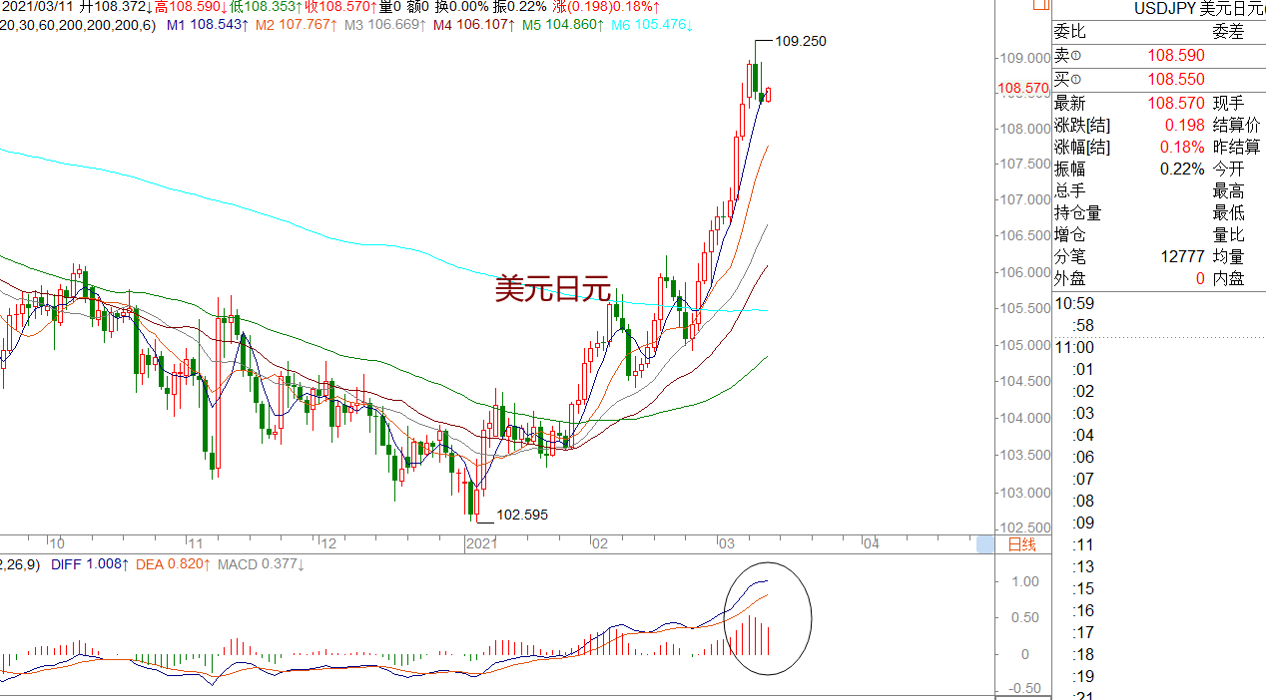Click the 昨结算 label
The width and height of the screenshot is (1266, 700).
pyautogui.click(x=1237, y=148)
